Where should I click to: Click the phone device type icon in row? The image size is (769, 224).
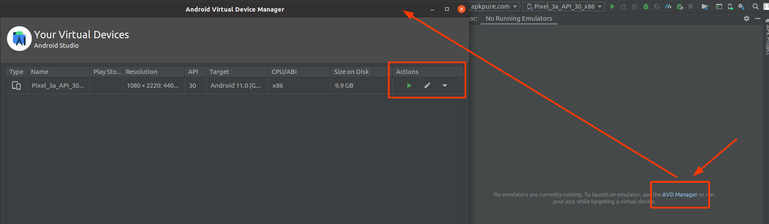coord(16,86)
